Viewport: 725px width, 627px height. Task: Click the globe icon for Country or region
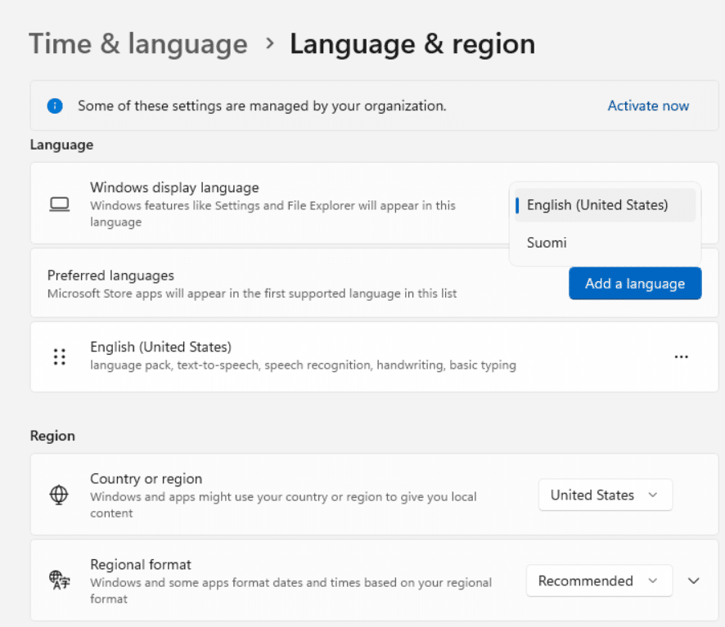pos(59,495)
